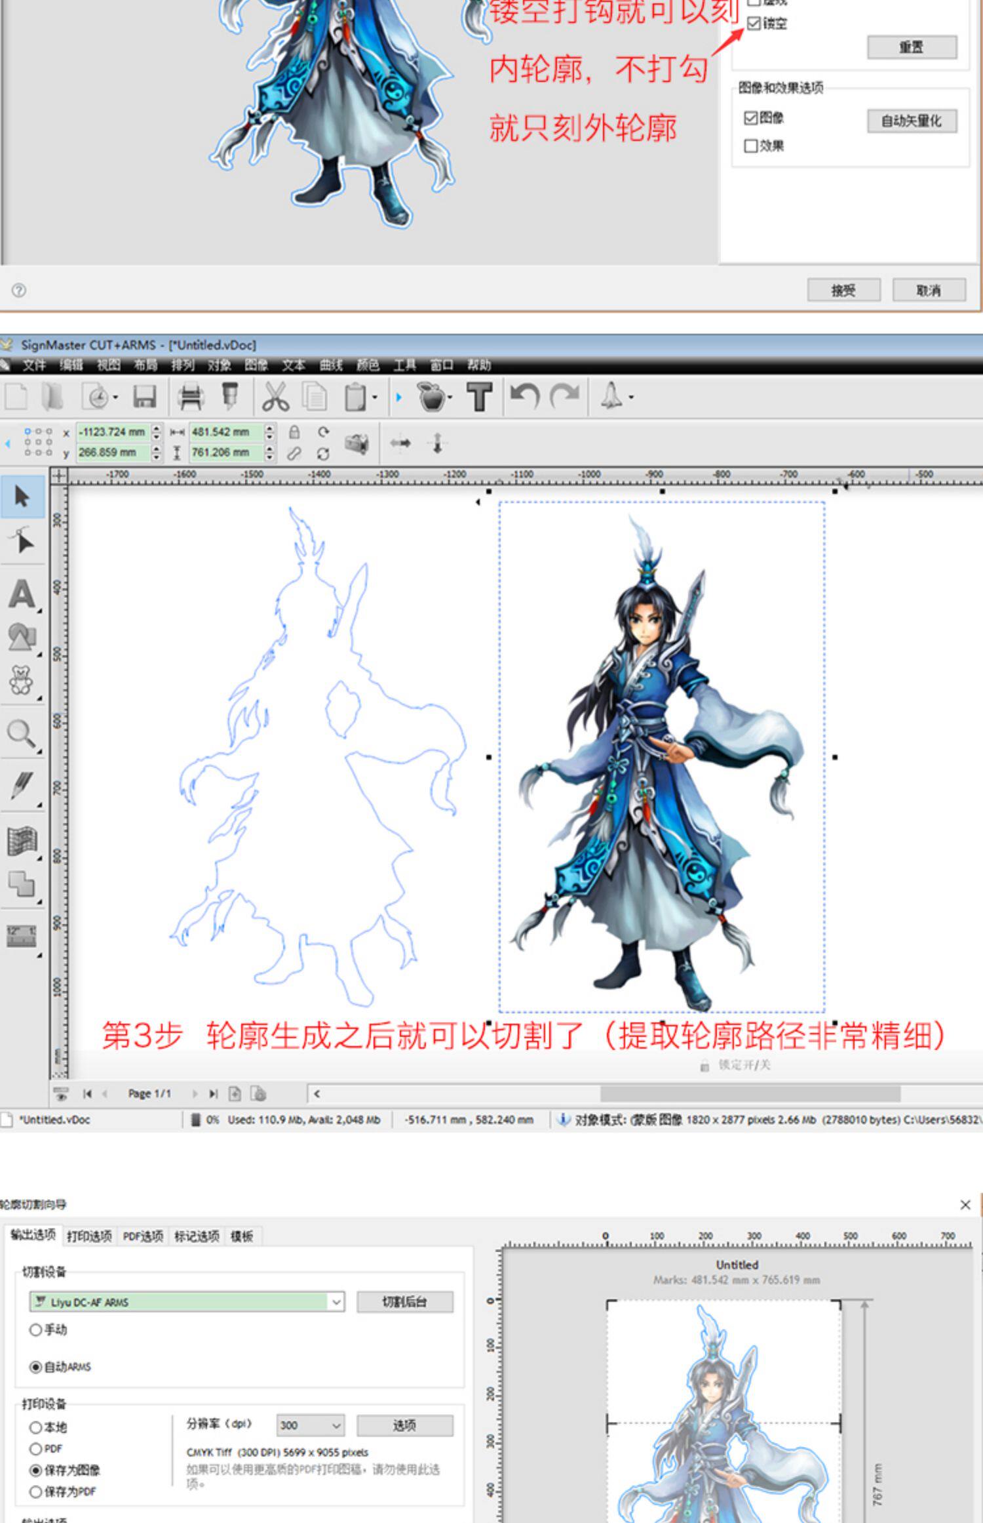983x1523 pixels.
Task: Click the save floppy disk icon
Action: click(x=145, y=397)
